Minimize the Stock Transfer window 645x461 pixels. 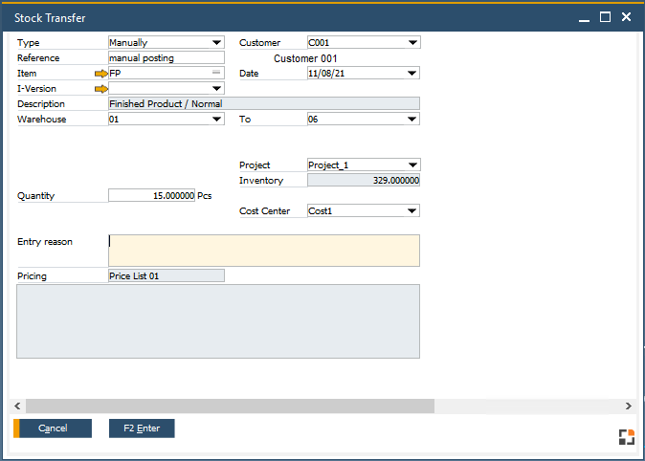(x=583, y=17)
